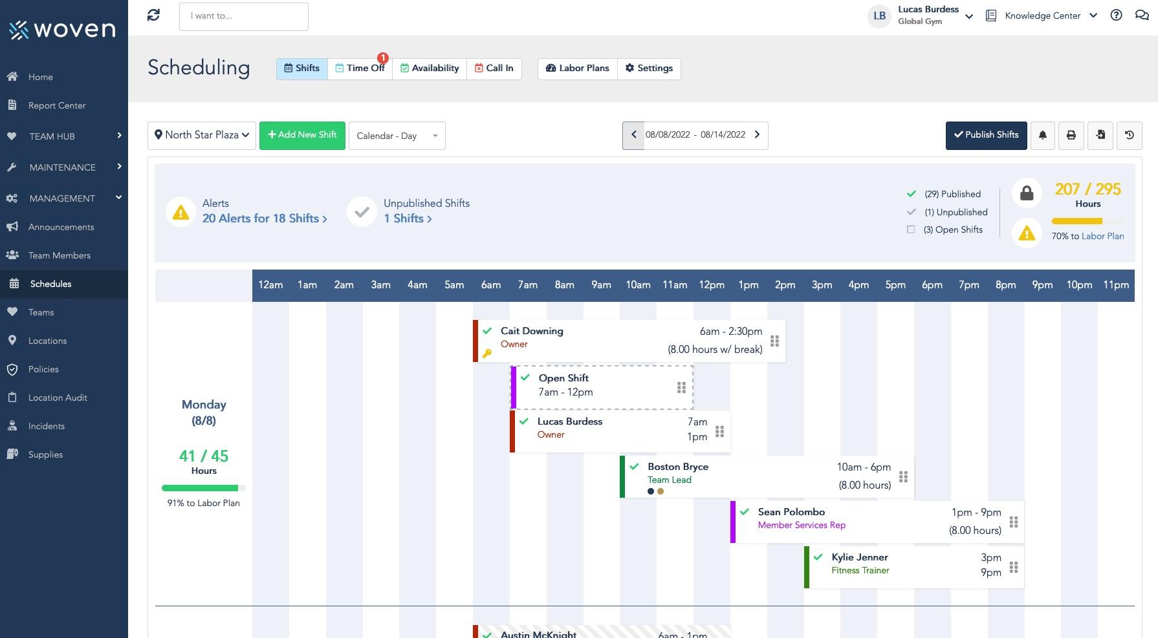Viewport: 1158px width, 638px height.
Task: Switch to the Time Off tab
Action: (x=360, y=69)
